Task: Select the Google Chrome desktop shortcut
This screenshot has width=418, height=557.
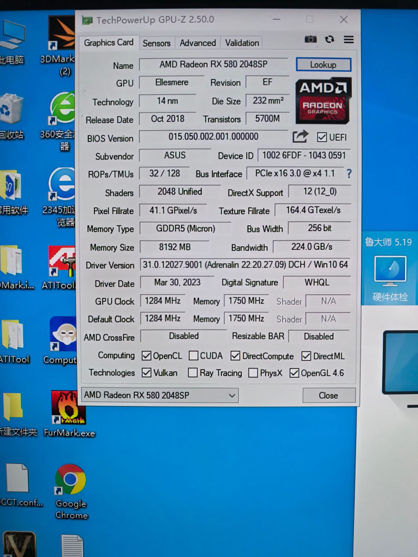Action: pos(70,479)
